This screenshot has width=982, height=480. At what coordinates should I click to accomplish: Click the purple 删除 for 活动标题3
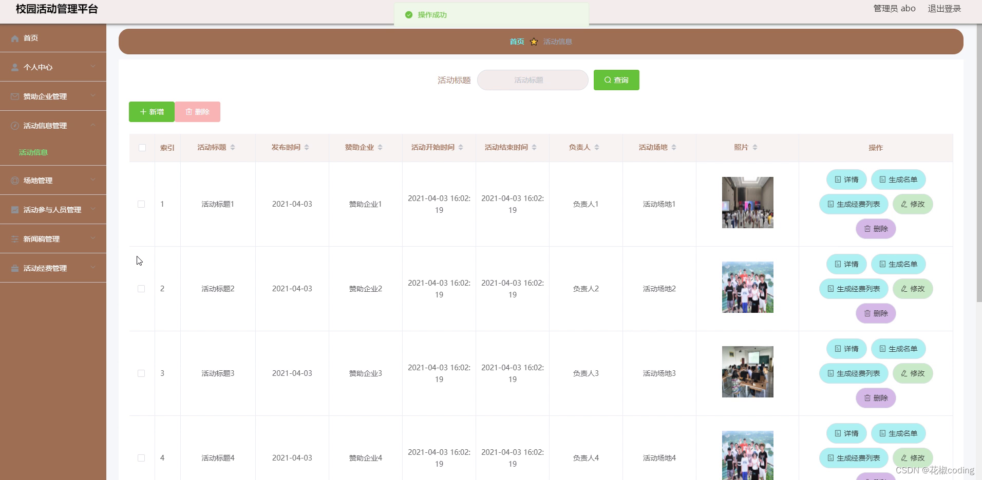click(x=876, y=398)
